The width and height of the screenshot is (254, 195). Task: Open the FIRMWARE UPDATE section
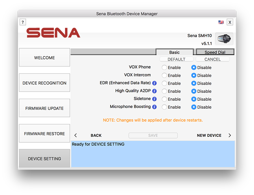44,108
